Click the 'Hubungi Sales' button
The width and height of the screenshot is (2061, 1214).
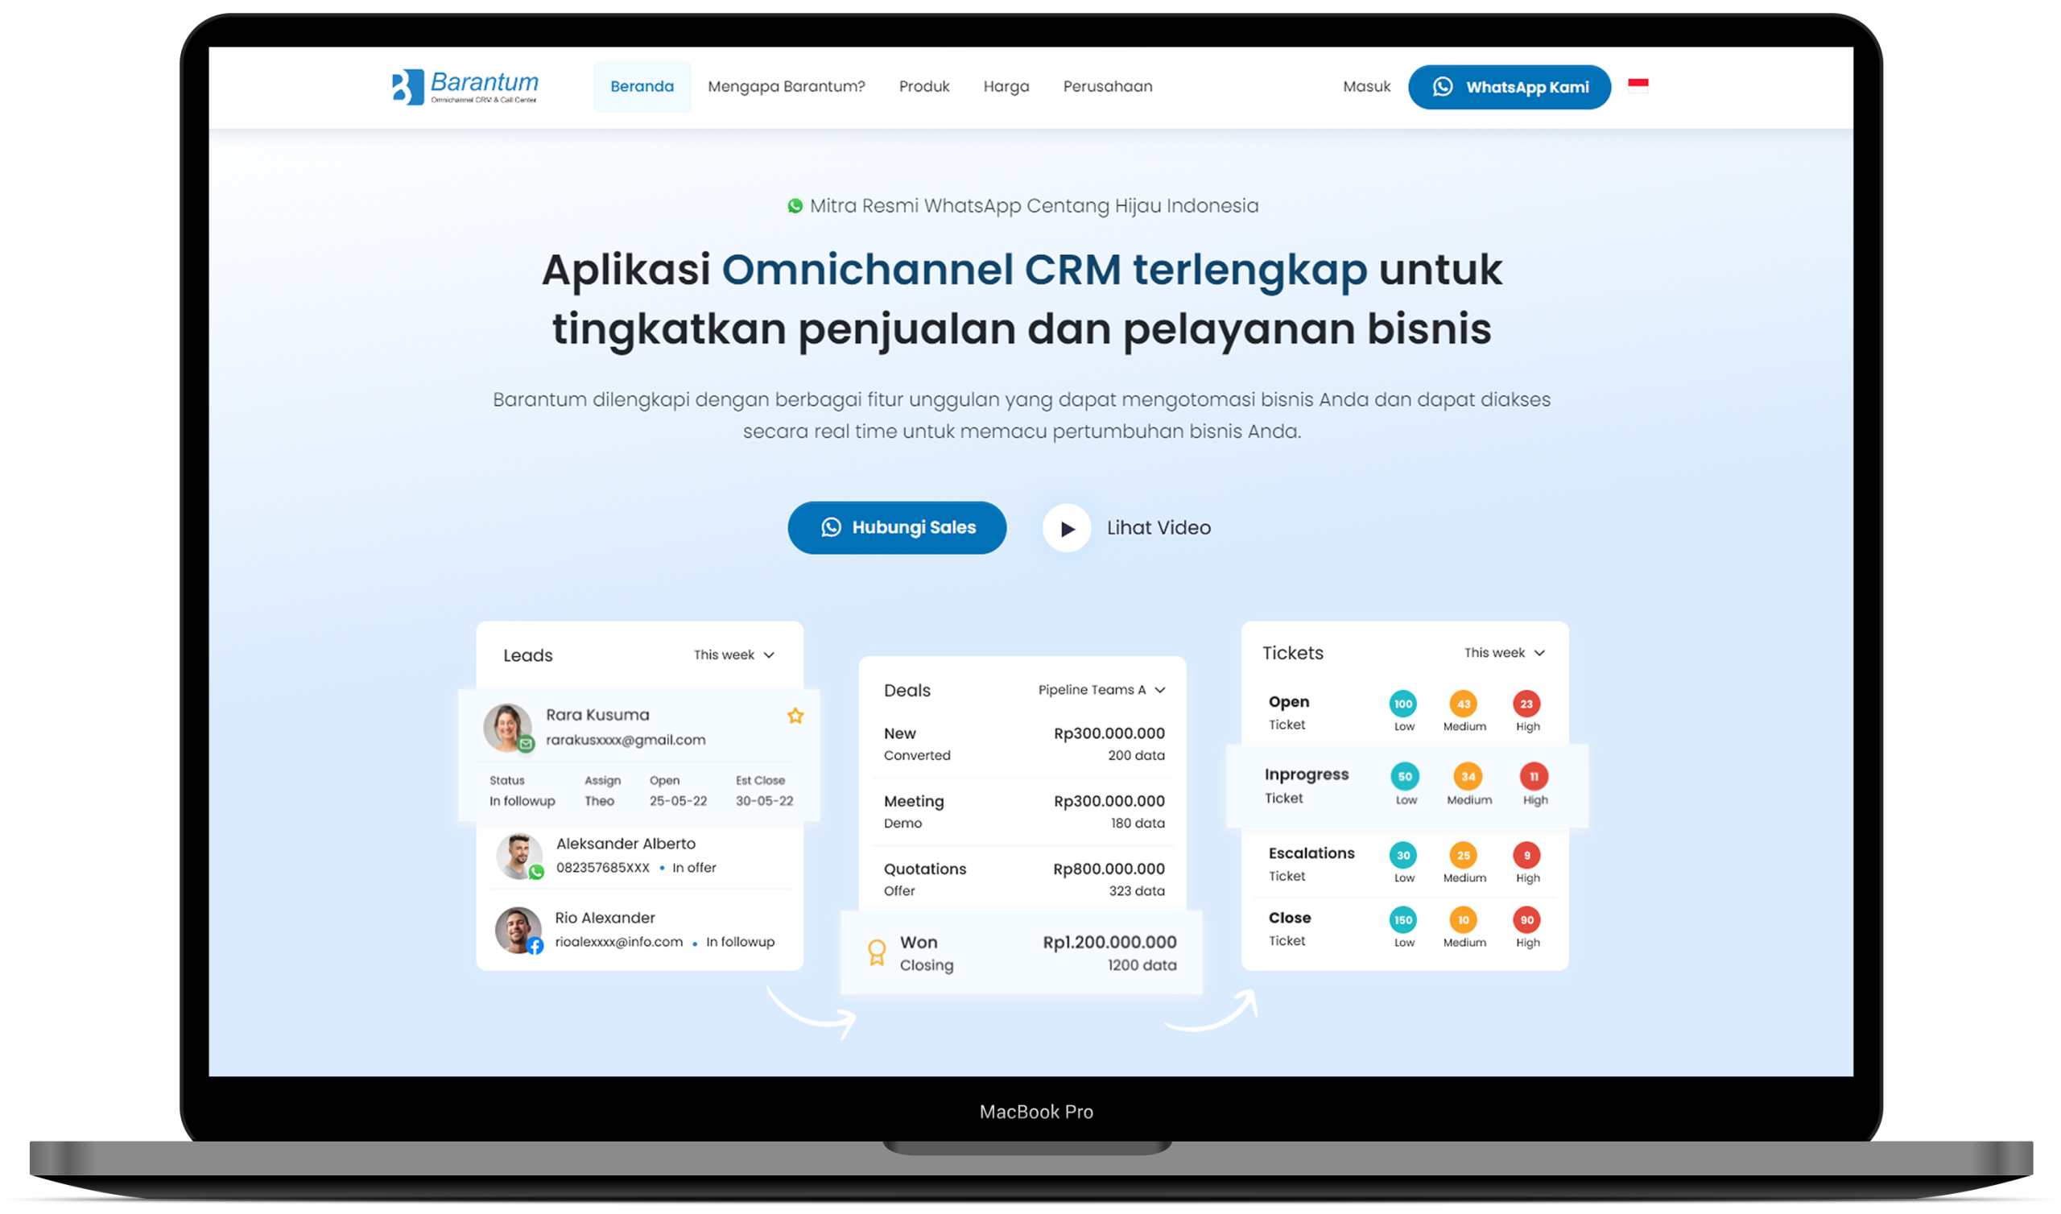tap(898, 527)
